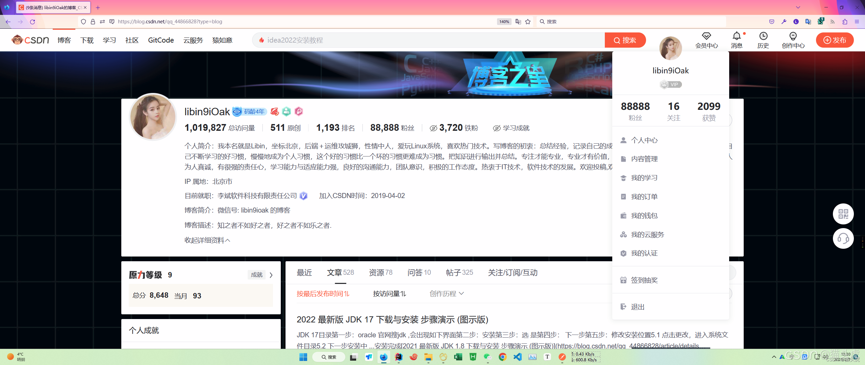Click the blue verification badge beside company name

click(x=303, y=196)
